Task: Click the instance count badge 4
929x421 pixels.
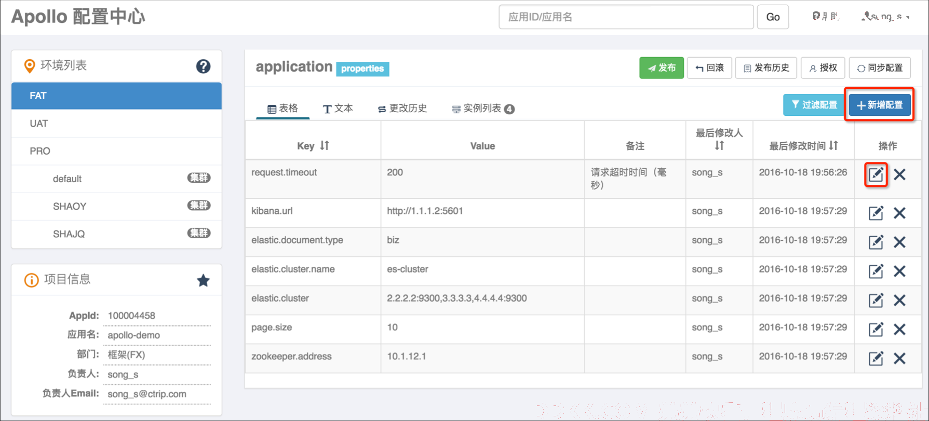Action: tap(509, 109)
